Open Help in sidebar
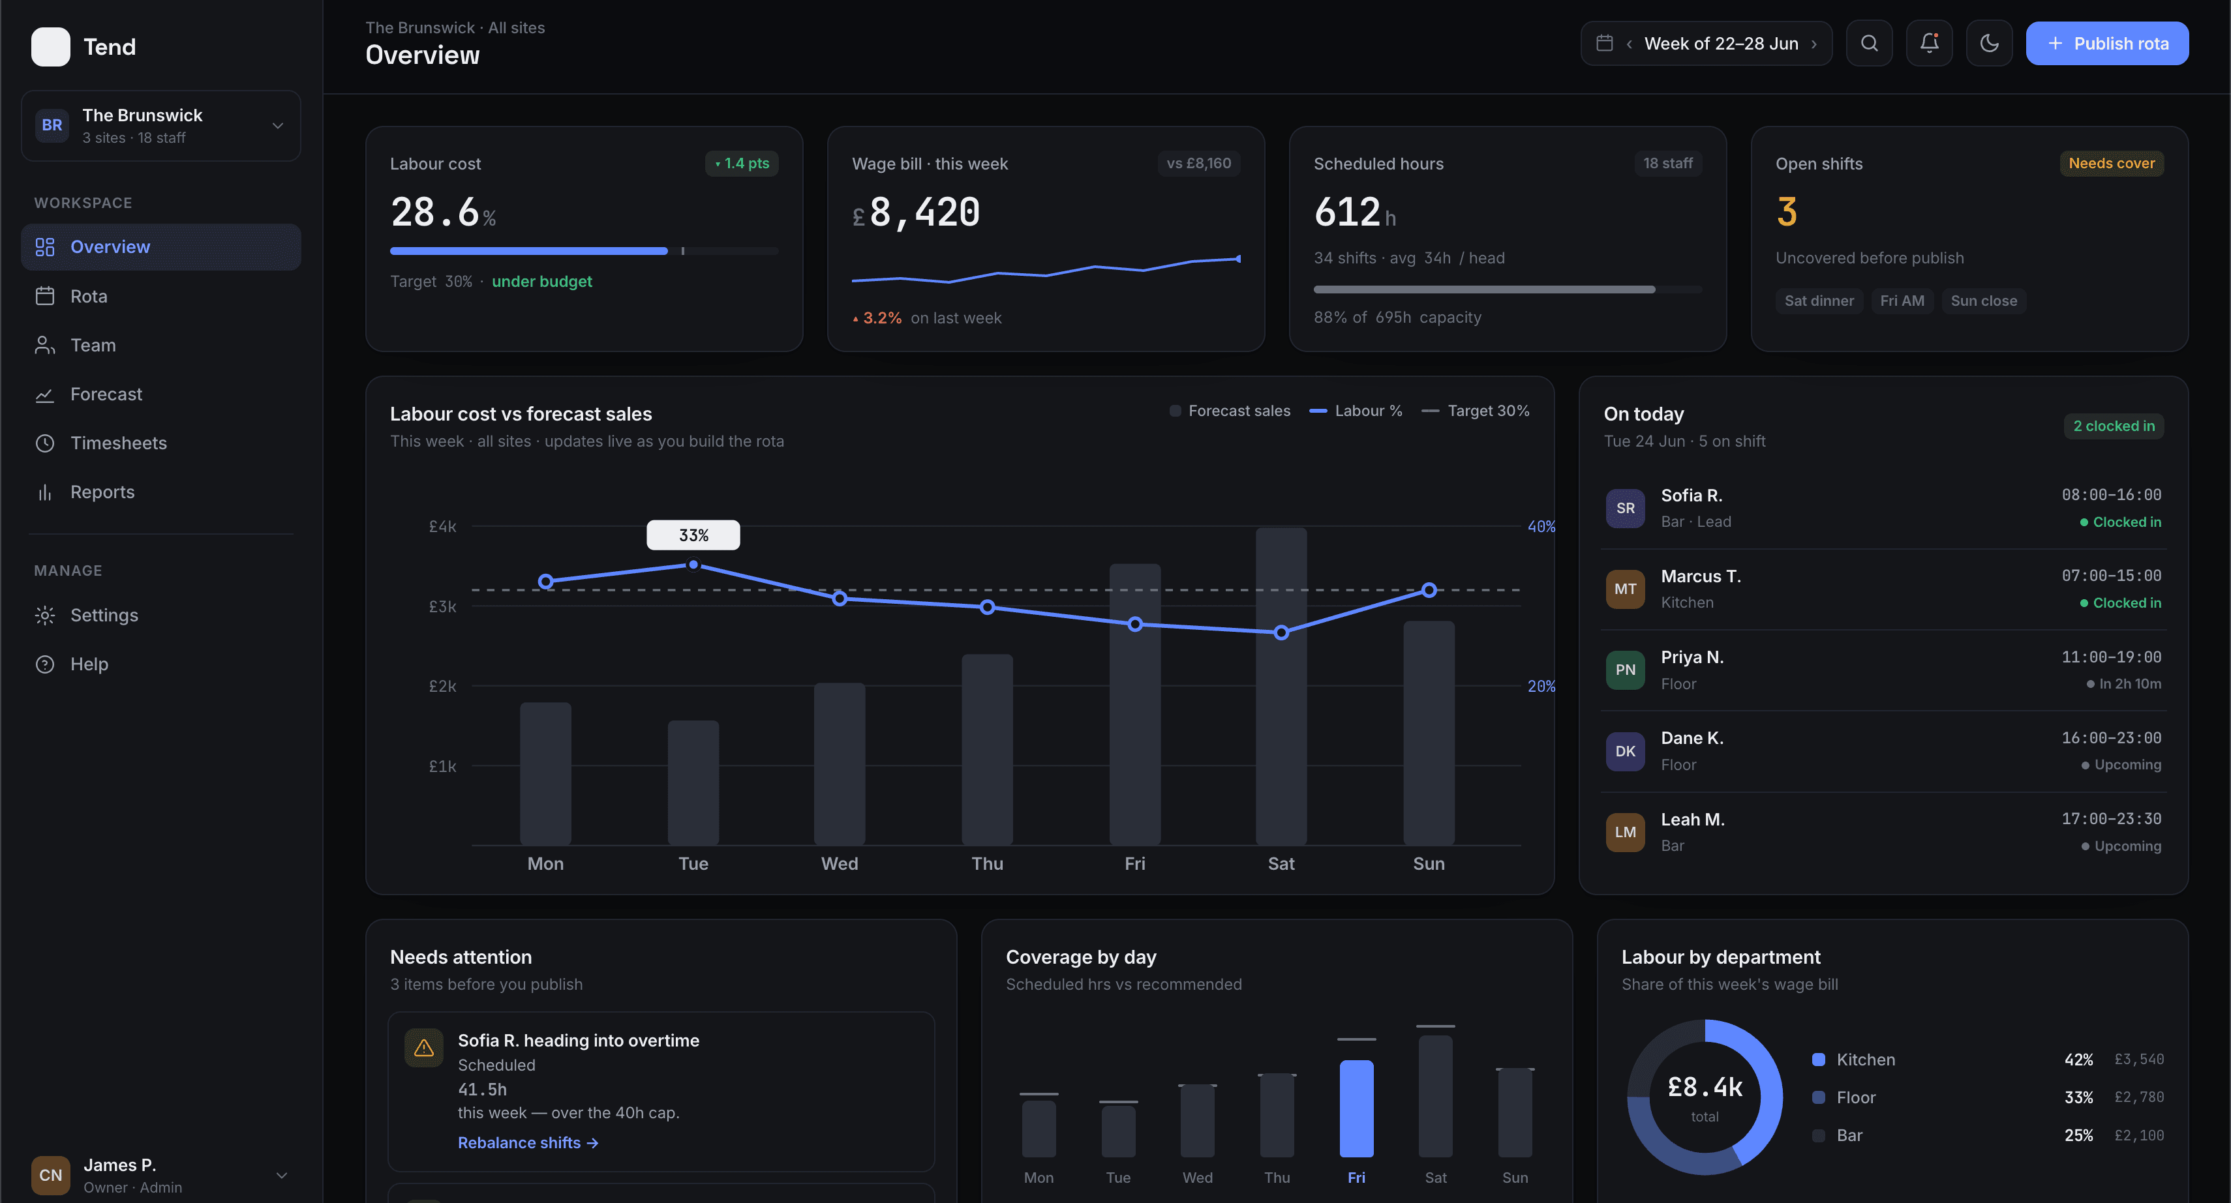2231x1203 pixels. (160, 664)
